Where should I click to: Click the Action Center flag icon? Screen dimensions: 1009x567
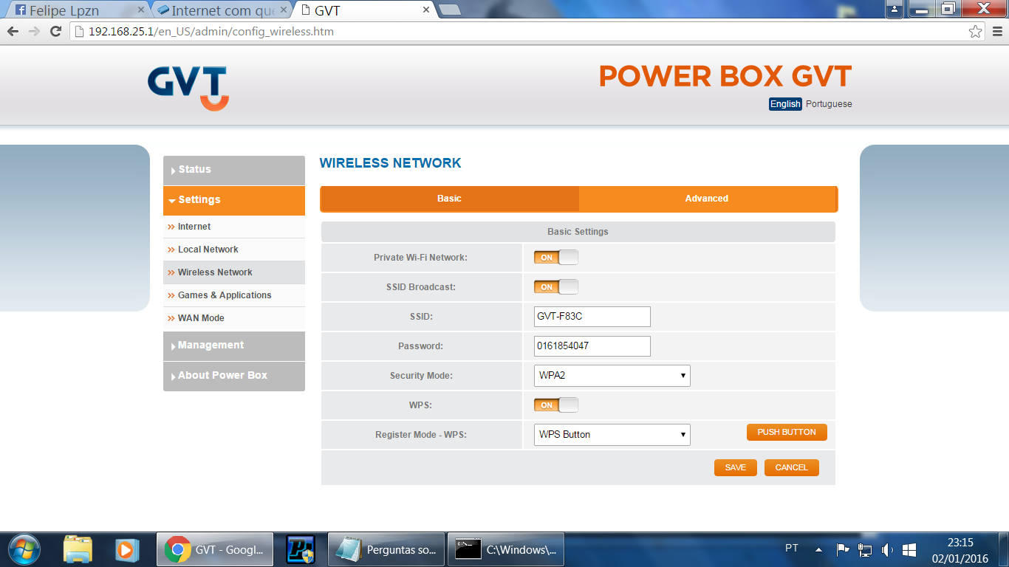pyautogui.click(x=843, y=550)
